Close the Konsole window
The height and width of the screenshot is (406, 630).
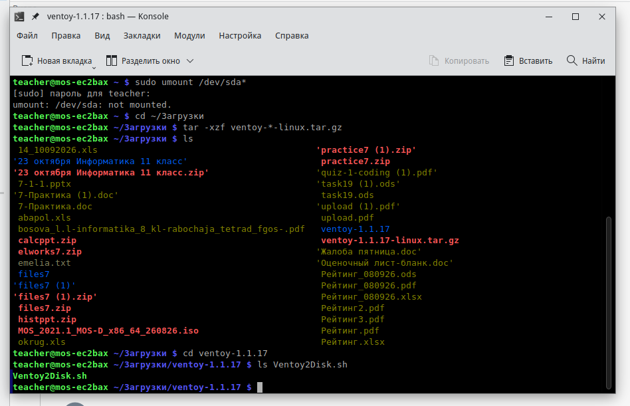[602, 17]
